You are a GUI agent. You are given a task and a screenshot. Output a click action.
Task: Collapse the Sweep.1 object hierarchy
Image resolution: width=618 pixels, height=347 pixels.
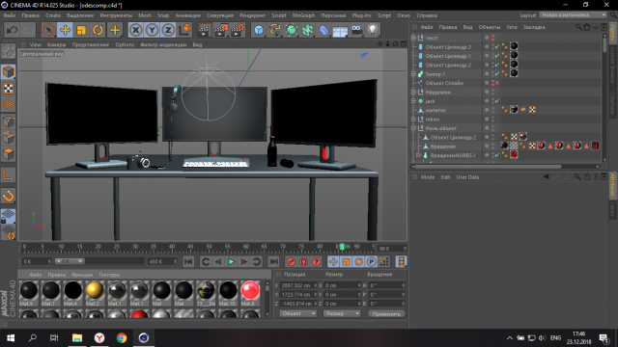coord(414,74)
